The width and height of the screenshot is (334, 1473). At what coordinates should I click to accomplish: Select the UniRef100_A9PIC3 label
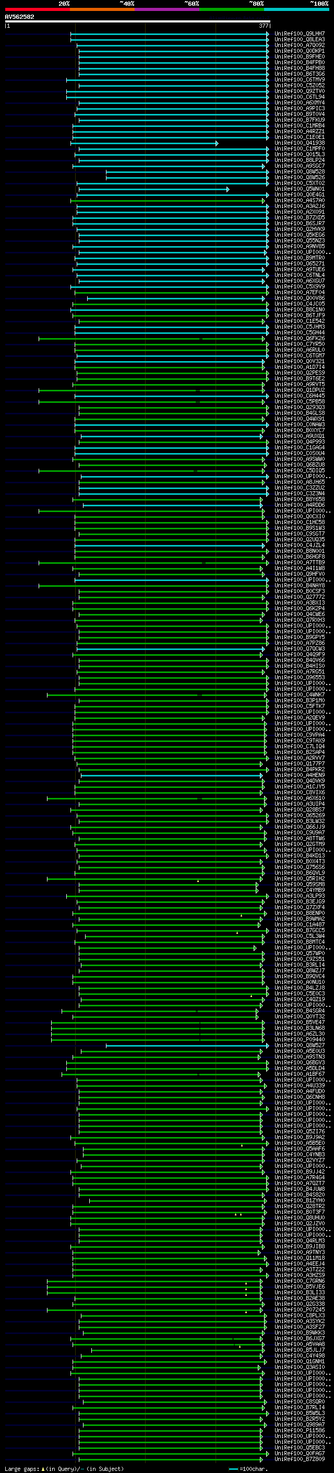(300, 109)
